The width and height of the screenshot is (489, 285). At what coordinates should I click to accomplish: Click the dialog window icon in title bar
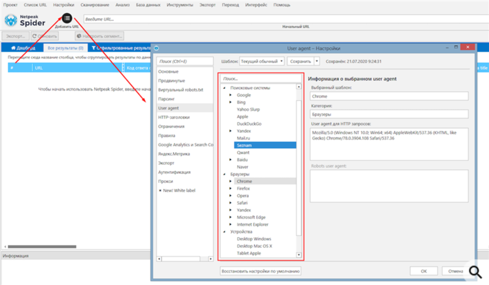[x=156, y=48]
